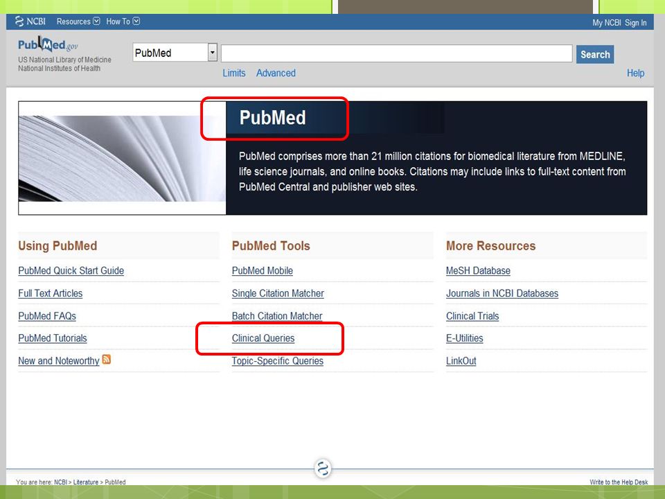
Task: Open Single Citation Matcher
Action: point(278,293)
